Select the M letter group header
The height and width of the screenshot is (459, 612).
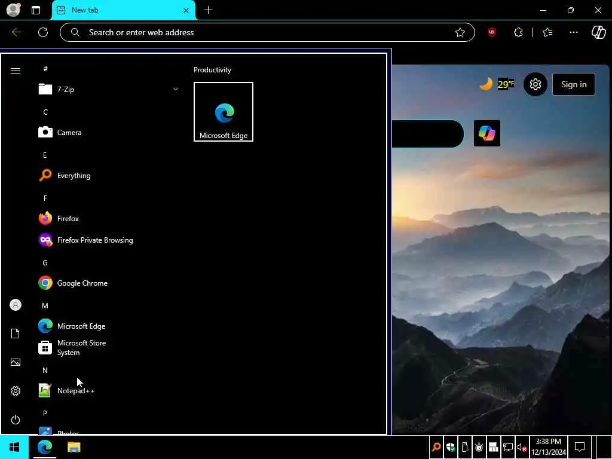tap(45, 305)
